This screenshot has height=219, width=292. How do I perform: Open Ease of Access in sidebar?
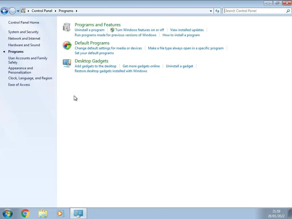(x=19, y=84)
